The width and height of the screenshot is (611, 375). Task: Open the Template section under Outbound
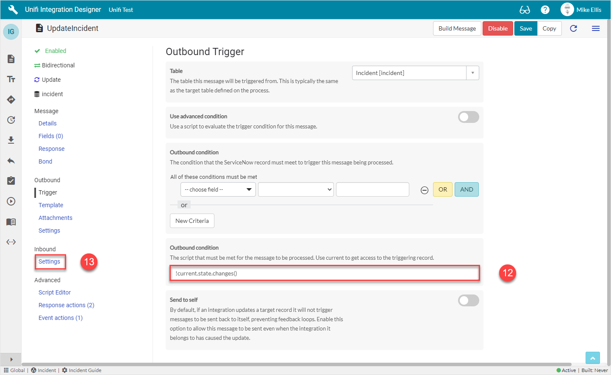51,205
